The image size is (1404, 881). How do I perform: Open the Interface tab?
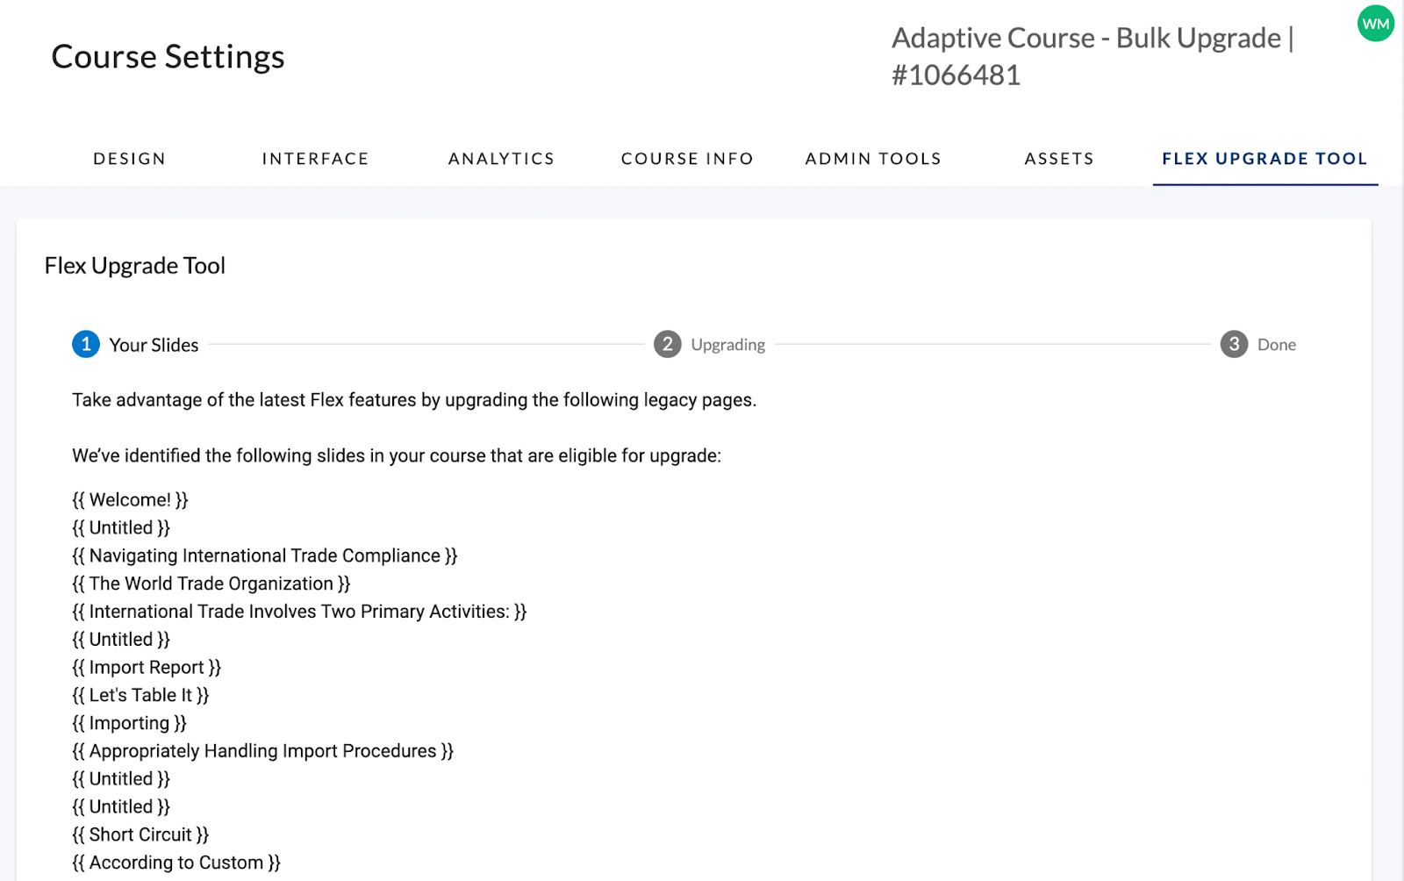coord(316,159)
